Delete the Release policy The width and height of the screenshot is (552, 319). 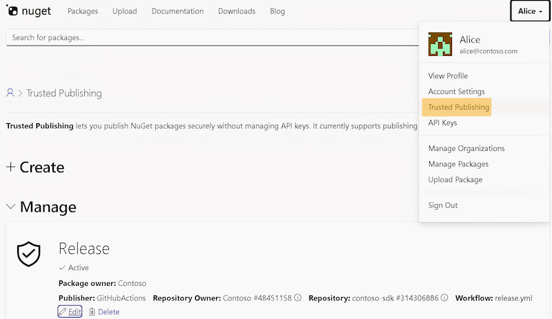point(104,312)
